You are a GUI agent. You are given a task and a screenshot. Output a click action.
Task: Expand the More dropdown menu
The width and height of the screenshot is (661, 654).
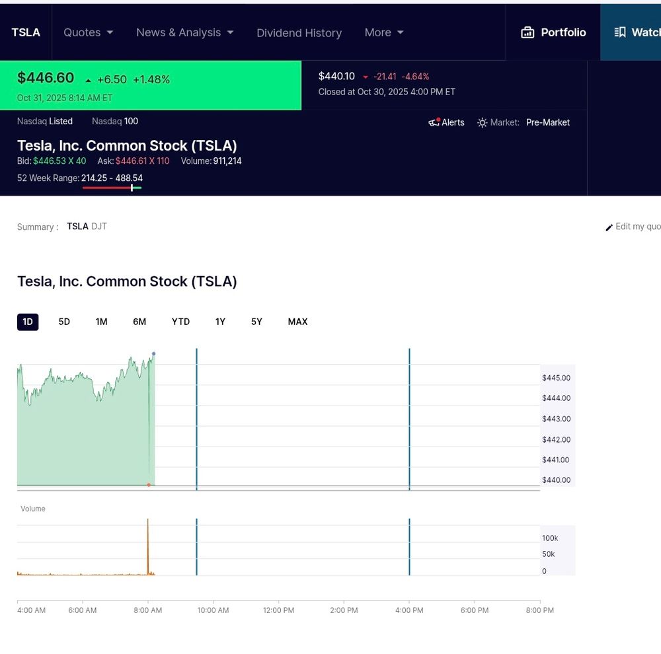click(384, 32)
